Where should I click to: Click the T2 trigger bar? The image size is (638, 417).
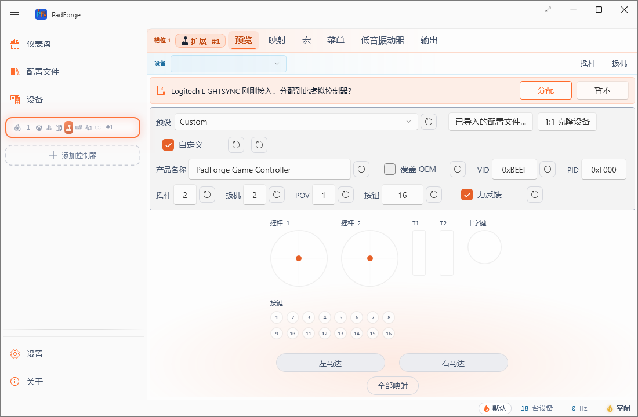tap(447, 253)
